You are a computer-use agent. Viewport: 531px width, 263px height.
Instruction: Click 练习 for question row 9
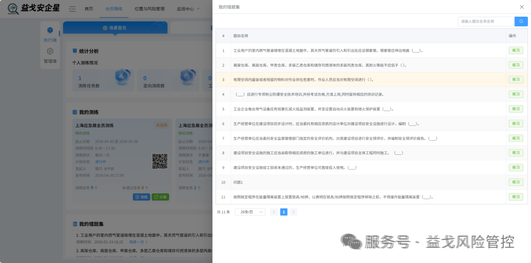(x=516, y=168)
